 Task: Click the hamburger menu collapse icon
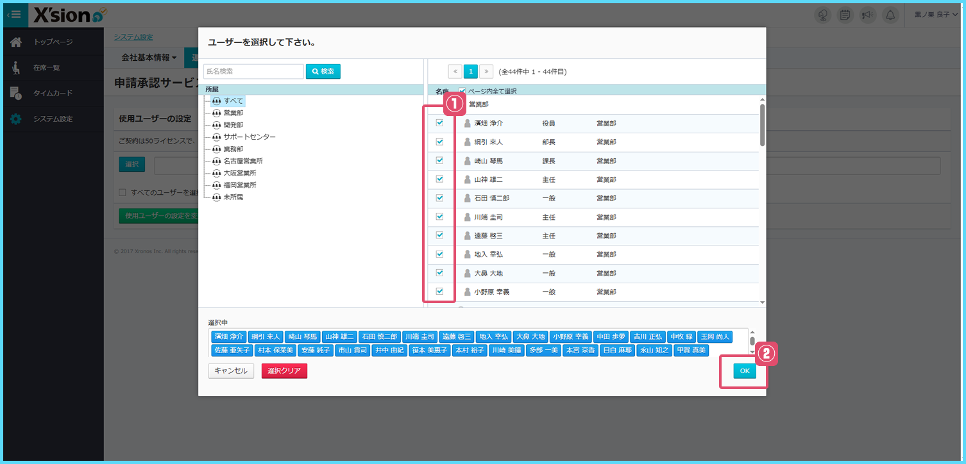tap(14, 14)
